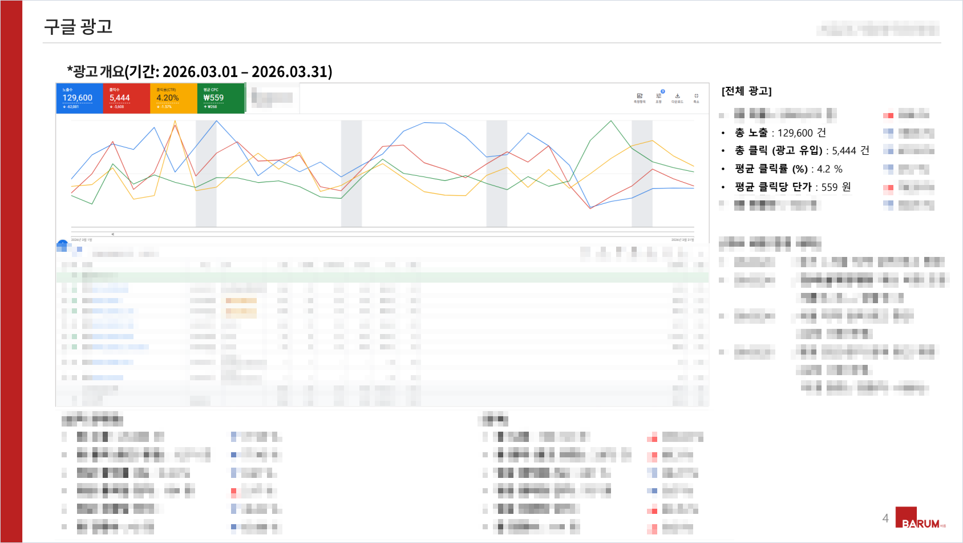Open the yellow CTR 4.20% metric card
This screenshot has height=543, width=963.
pyautogui.click(x=173, y=98)
